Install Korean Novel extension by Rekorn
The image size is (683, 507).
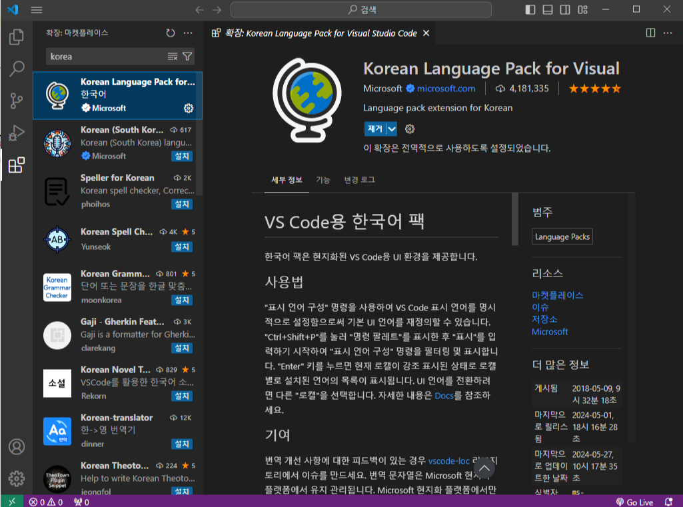pyautogui.click(x=182, y=396)
